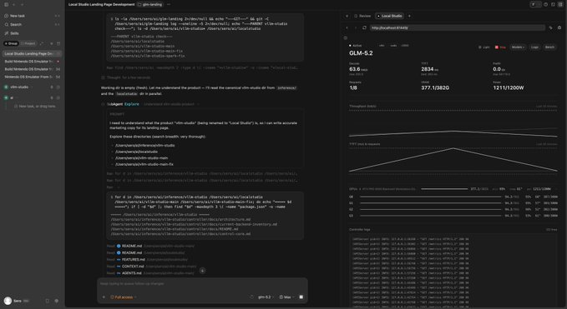Open the Sero user profile
Viewport: 567px width, 309px height.
pos(16,301)
